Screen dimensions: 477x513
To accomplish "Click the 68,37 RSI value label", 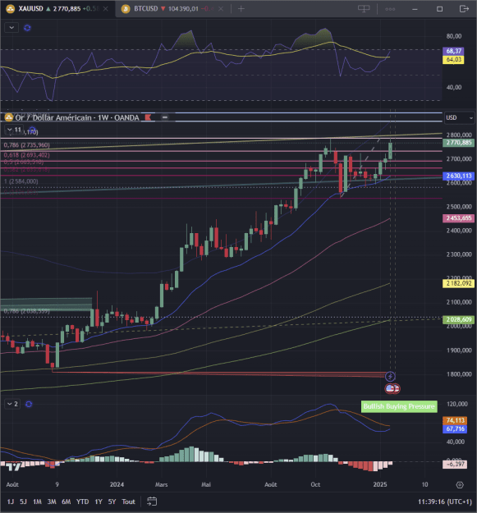I will (453, 51).
